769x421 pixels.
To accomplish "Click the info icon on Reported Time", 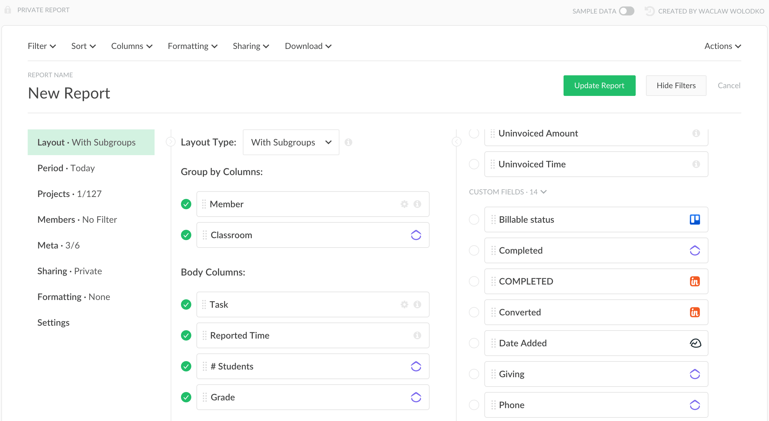I will 418,335.
